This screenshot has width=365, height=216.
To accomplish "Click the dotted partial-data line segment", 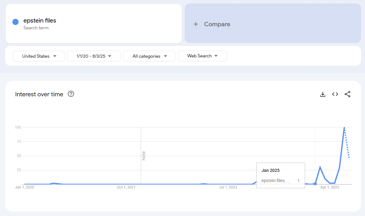I will [x=347, y=144].
